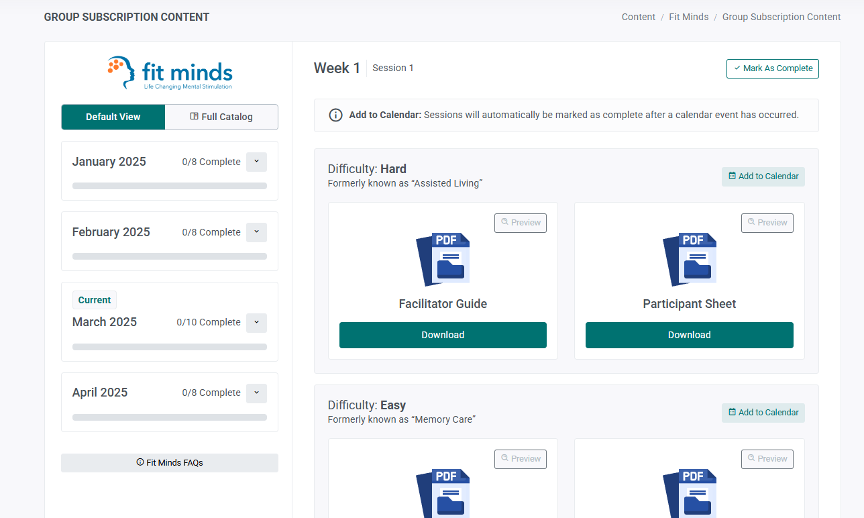Click the info icon beside Add to Calendar notice
This screenshot has width=864, height=518.
point(335,115)
